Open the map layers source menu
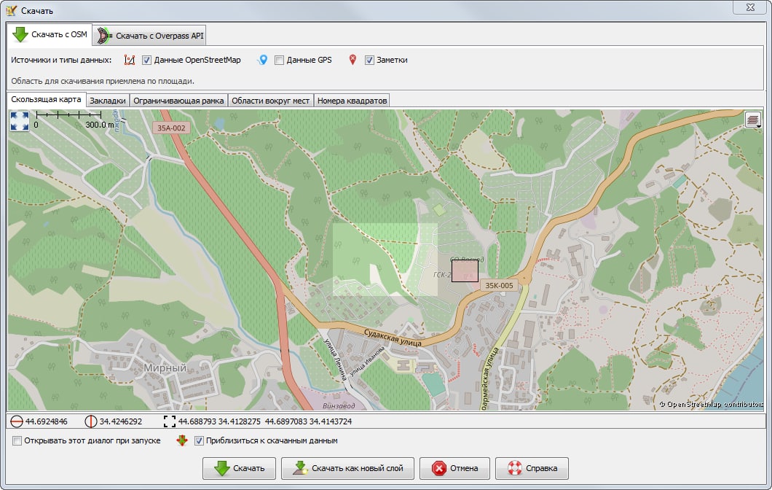Image resolution: width=772 pixels, height=490 pixels. pyautogui.click(x=753, y=120)
